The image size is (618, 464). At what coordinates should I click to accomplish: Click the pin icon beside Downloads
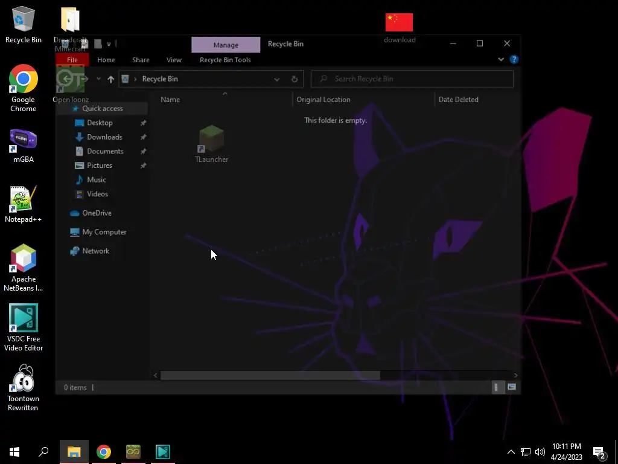click(144, 137)
